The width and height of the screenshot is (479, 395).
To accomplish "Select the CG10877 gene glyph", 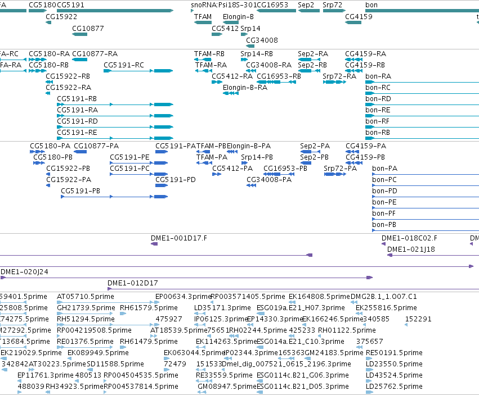I will coord(80,34).
